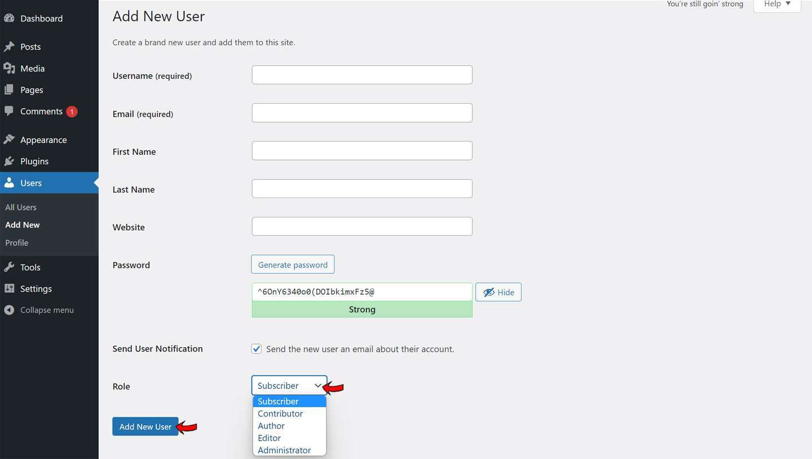Focus the First Name input field
The height and width of the screenshot is (459, 812).
pos(362,150)
